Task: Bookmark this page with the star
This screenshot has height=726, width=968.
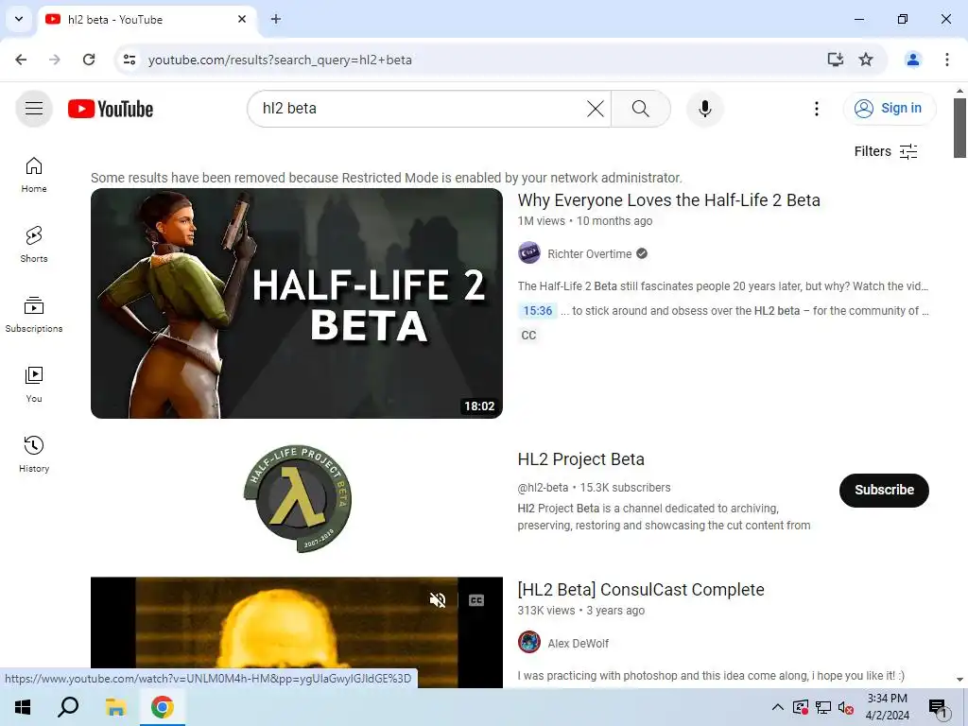Action: (x=866, y=60)
